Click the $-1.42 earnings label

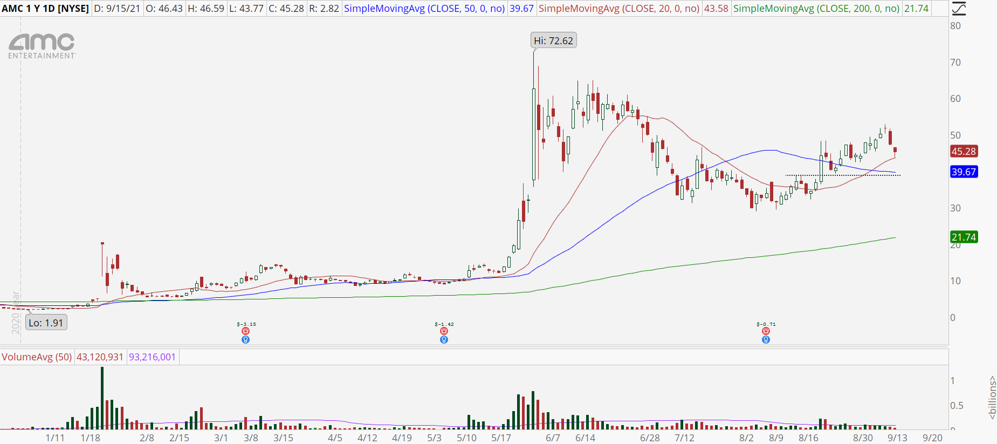444,324
